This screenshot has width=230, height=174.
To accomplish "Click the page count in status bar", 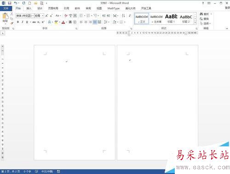I will [x=11, y=172].
